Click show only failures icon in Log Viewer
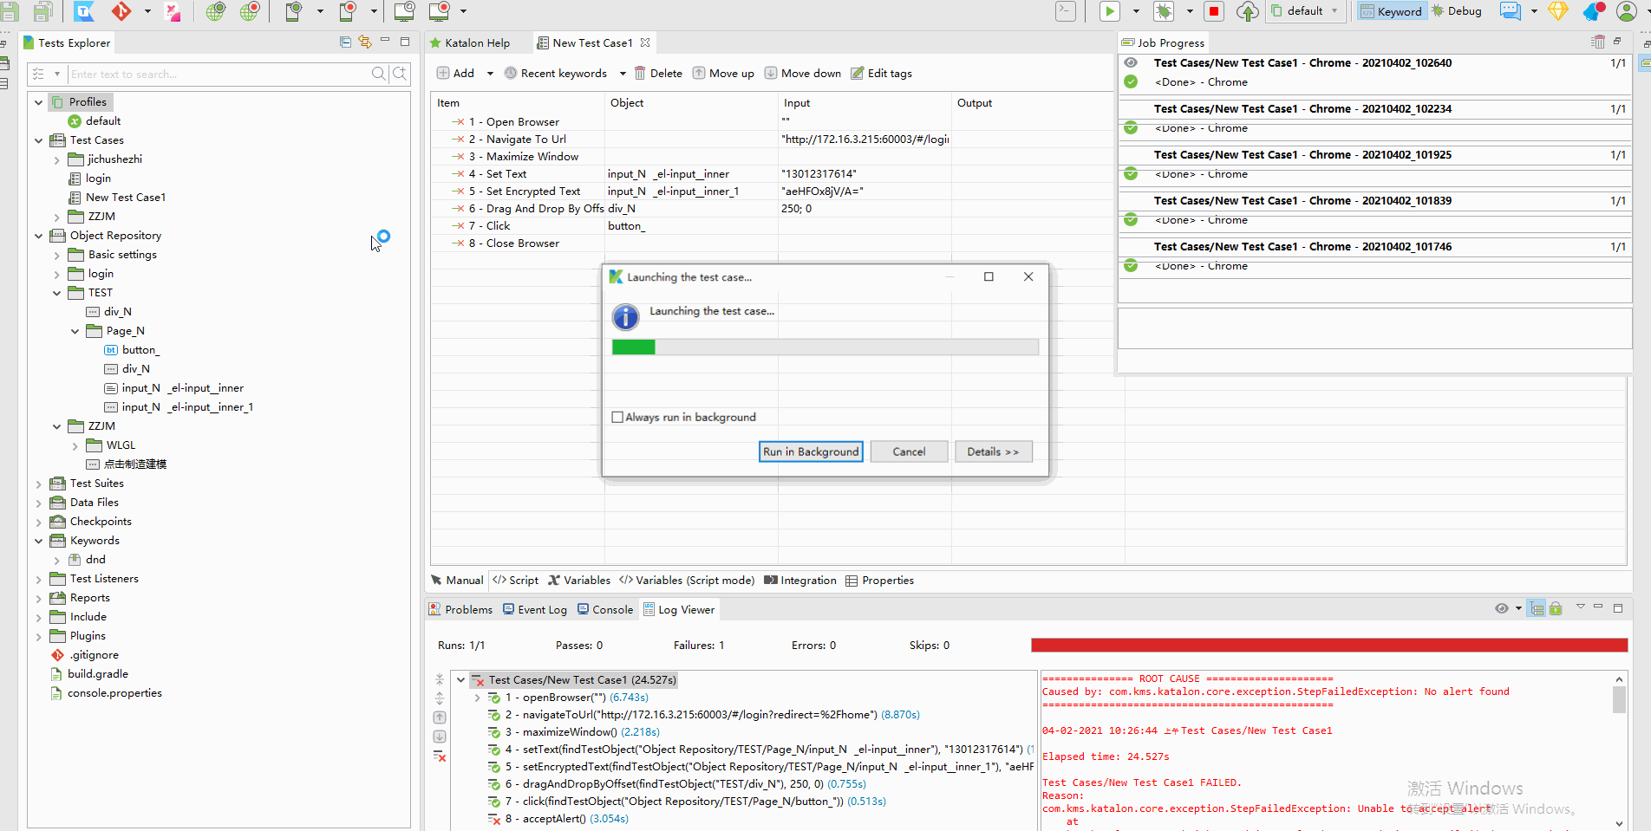The width and height of the screenshot is (1651, 831). [x=440, y=756]
